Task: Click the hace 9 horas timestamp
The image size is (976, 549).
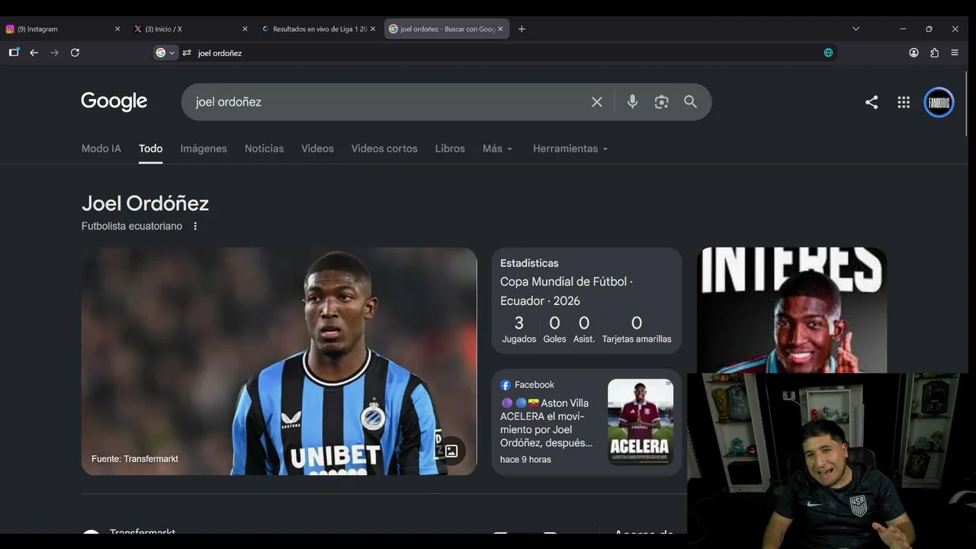Action: pyautogui.click(x=525, y=460)
